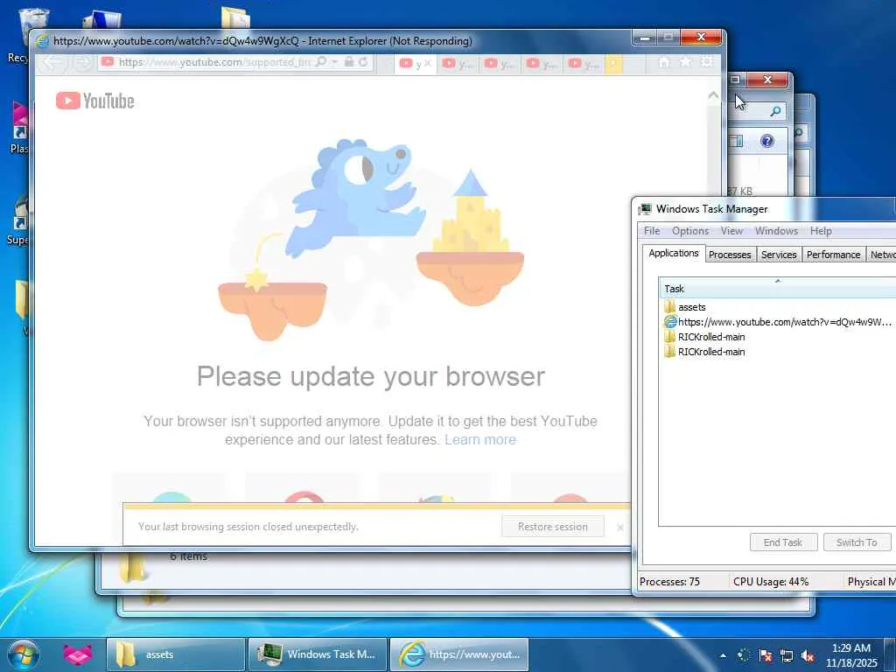This screenshot has width=896, height=672.
Task: Open the File menu in Task Manager
Action: point(651,231)
